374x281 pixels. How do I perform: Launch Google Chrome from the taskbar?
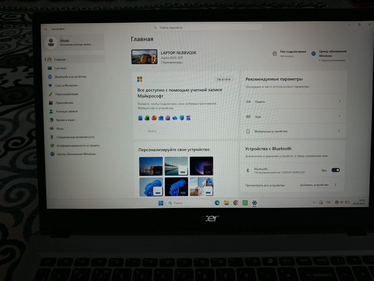[236, 203]
